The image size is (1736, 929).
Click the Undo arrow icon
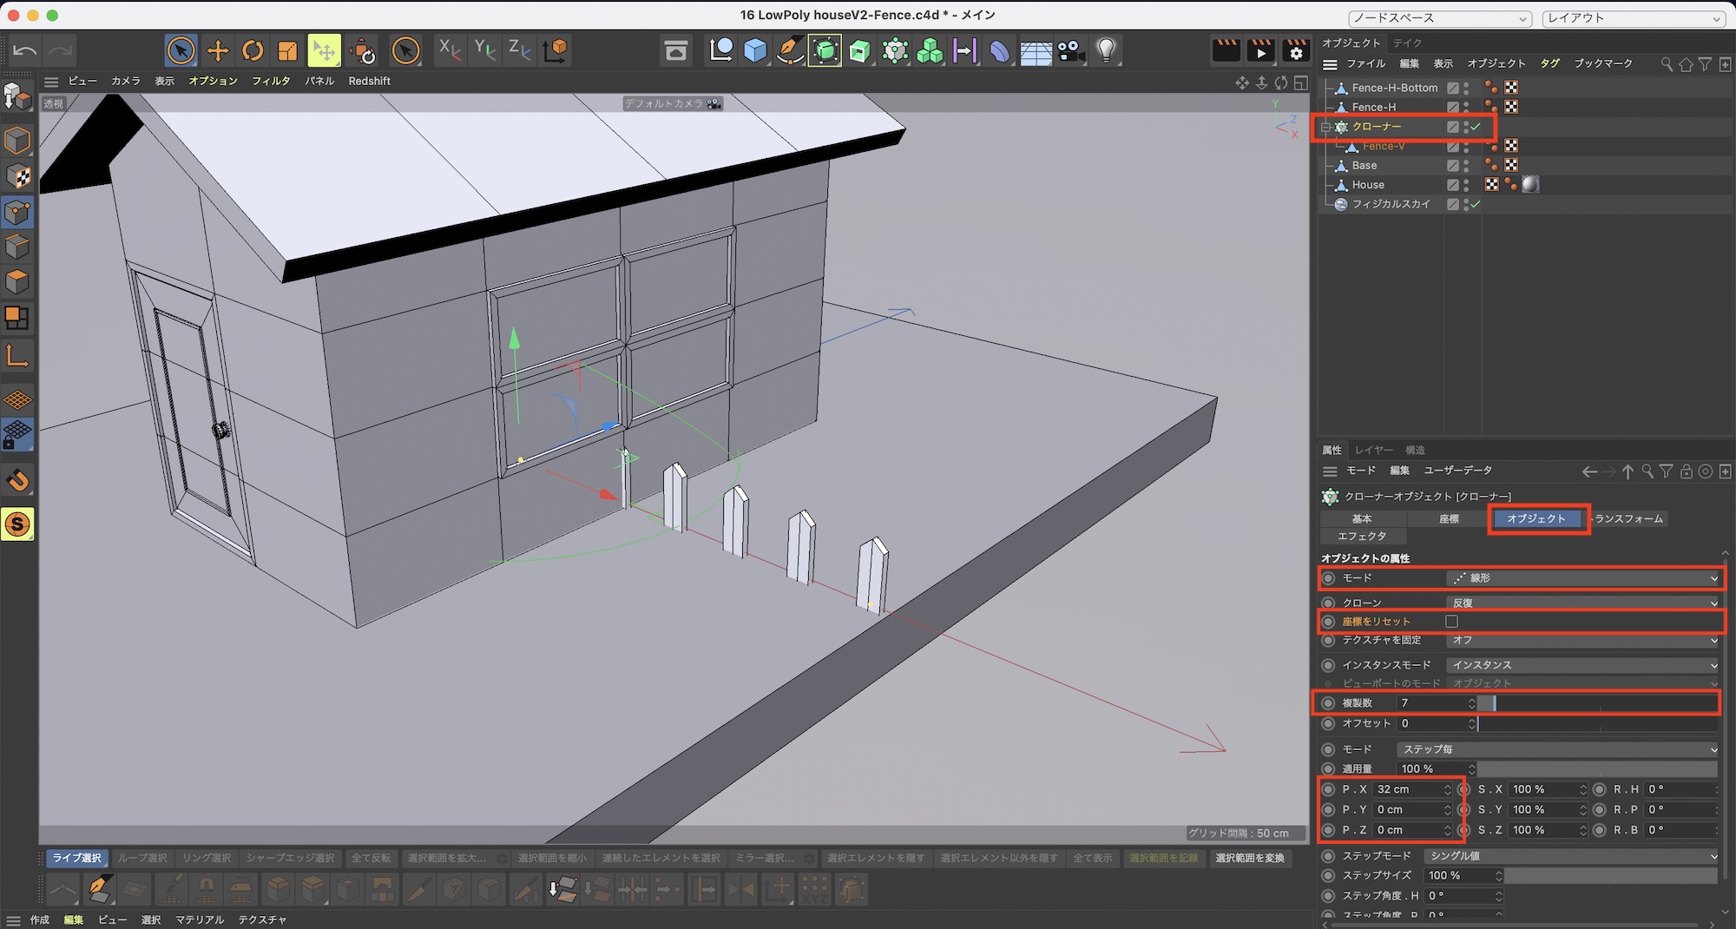point(24,50)
